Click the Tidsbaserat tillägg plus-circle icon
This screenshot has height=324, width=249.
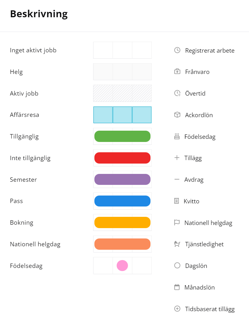(x=177, y=309)
